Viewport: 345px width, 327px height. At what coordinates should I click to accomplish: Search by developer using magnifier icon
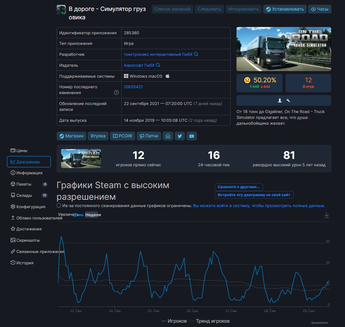(196, 54)
